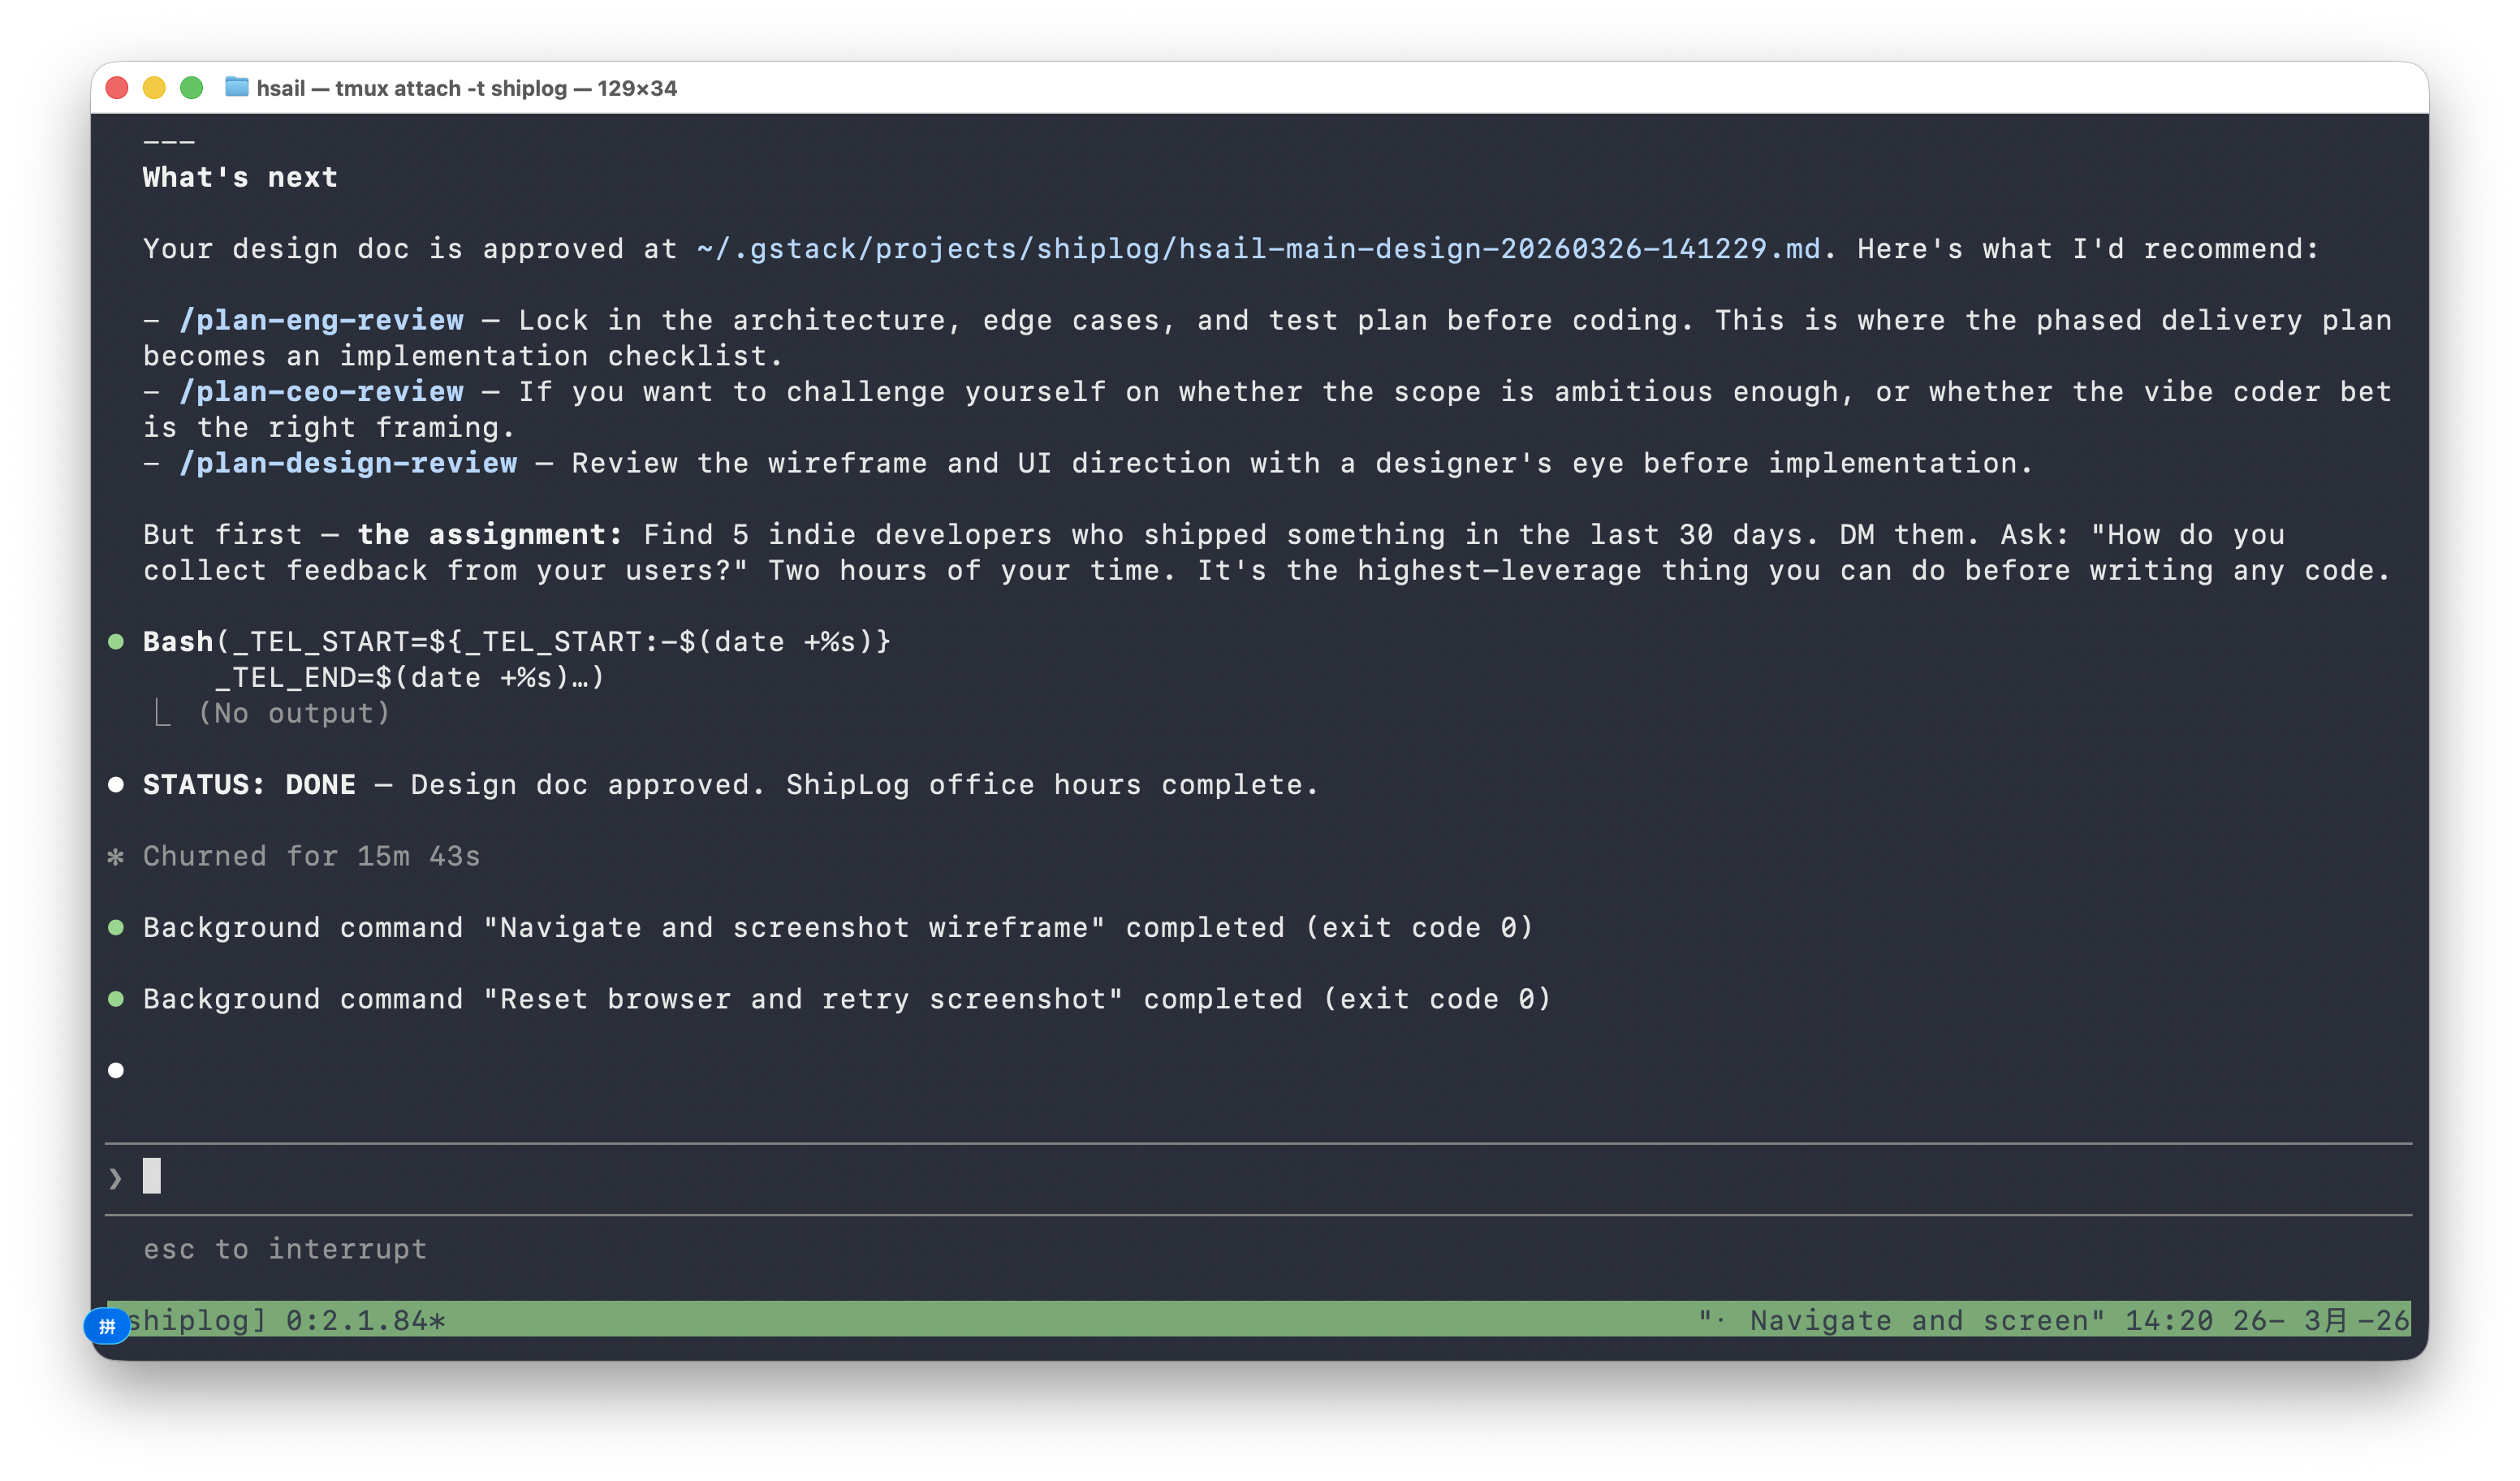Click the yellow minimize window button

154,88
